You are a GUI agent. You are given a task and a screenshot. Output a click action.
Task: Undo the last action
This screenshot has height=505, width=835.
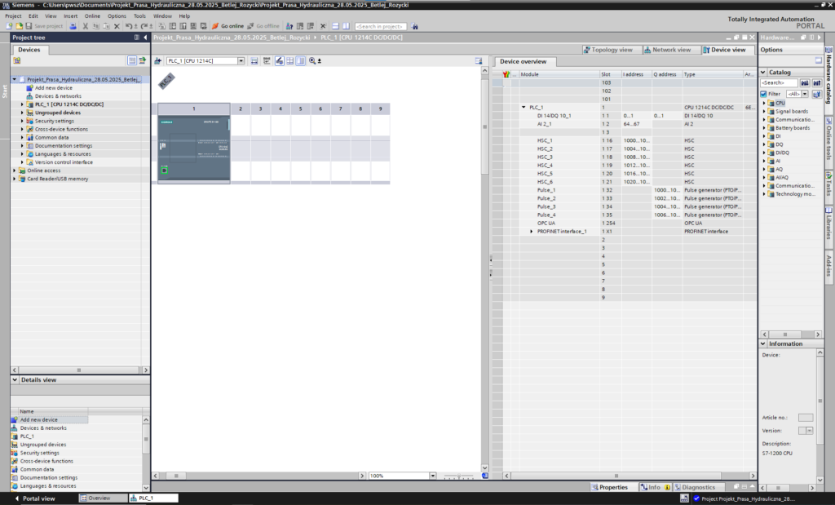tap(128, 26)
